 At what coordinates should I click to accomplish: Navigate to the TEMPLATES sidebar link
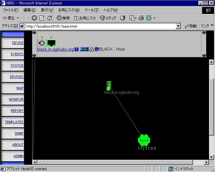click(x=14, y=122)
